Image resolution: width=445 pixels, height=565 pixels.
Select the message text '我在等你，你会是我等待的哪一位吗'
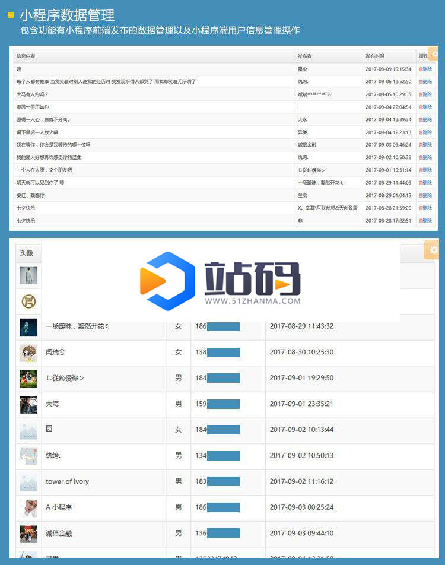point(53,145)
